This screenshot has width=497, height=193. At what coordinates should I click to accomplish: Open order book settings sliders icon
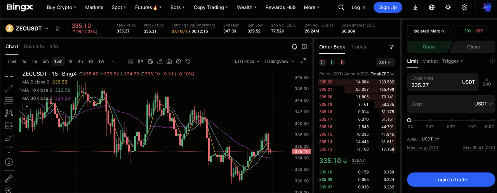tap(392, 47)
